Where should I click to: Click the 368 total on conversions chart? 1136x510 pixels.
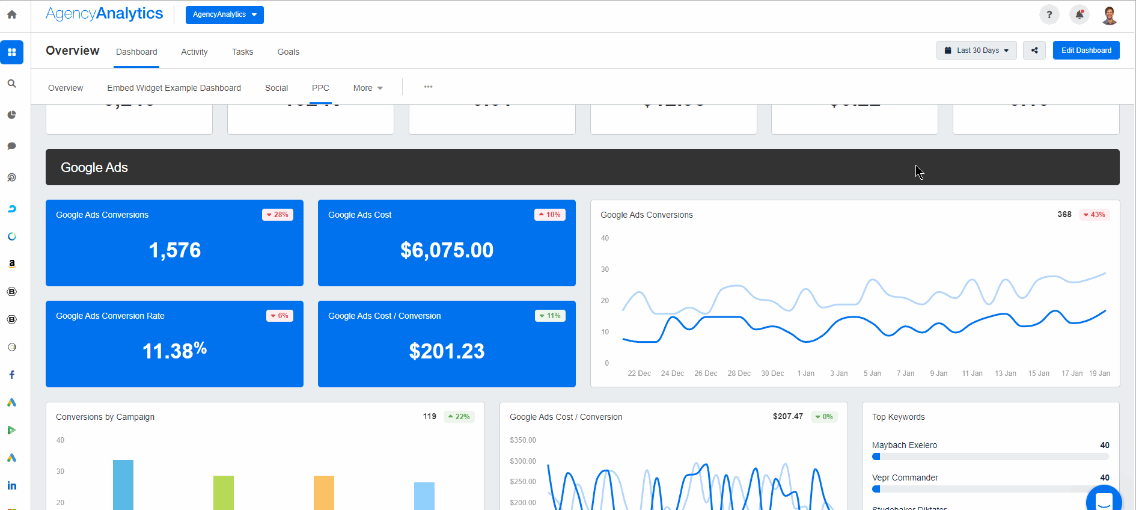click(x=1064, y=214)
